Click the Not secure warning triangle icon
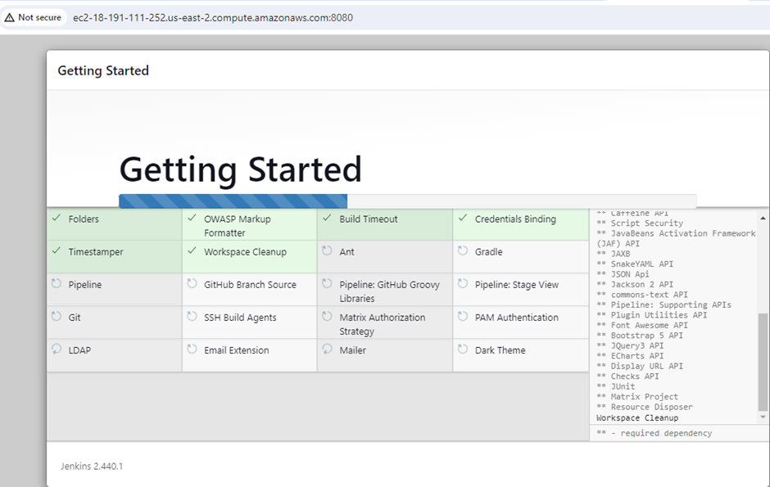The image size is (770, 487). (9, 18)
